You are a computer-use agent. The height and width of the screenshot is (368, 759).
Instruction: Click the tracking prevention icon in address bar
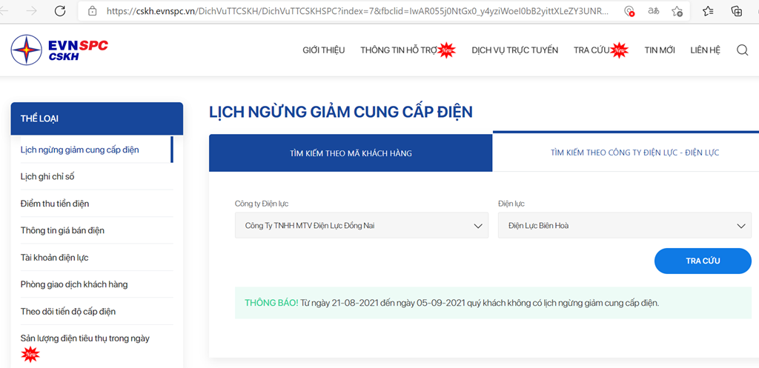point(629,11)
